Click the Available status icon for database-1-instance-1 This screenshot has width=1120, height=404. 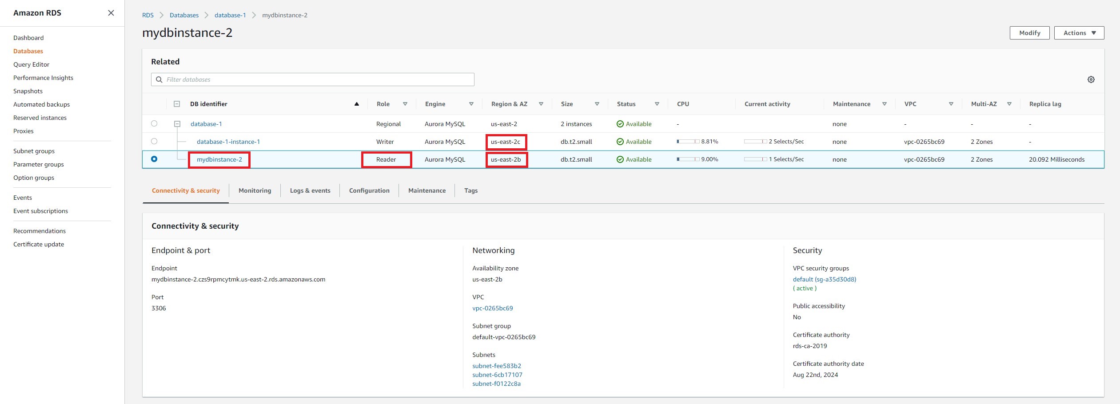[x=620, y=142]
